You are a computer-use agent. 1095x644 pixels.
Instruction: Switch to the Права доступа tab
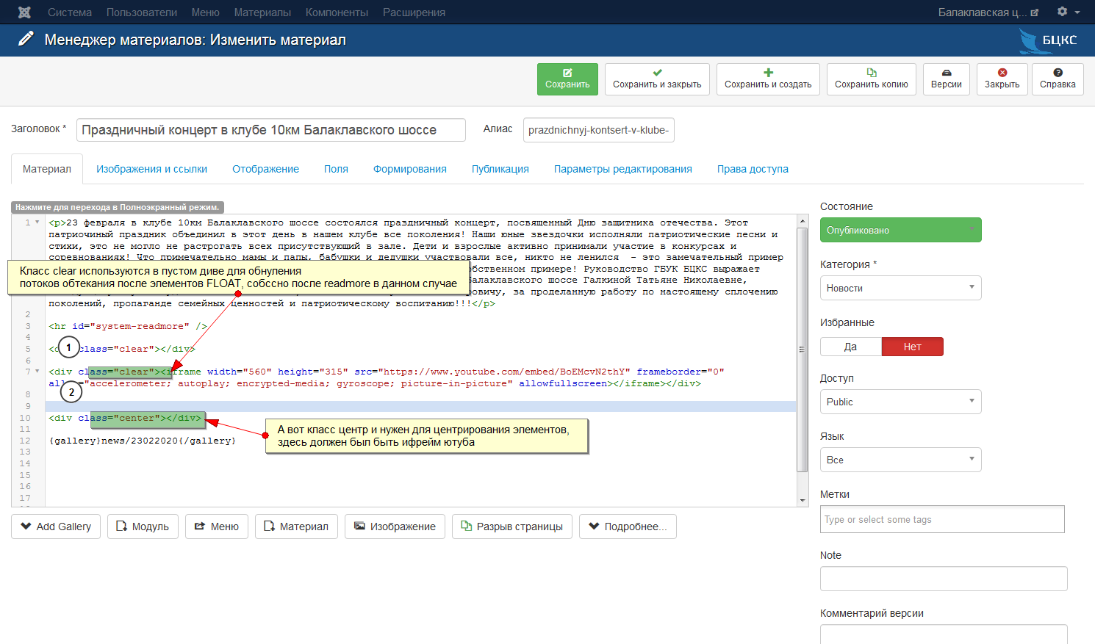pos(753,169)
